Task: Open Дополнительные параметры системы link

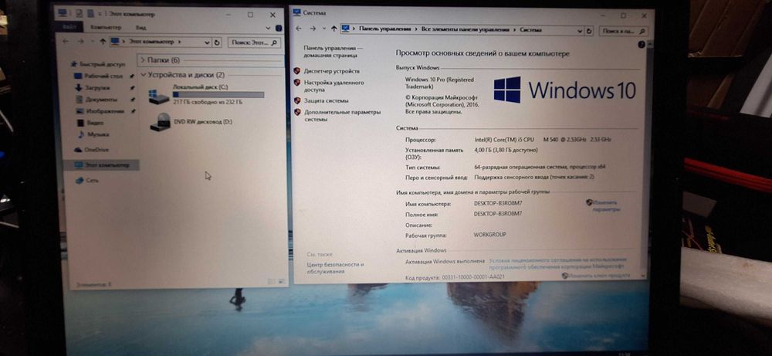Action: point(342,115)
